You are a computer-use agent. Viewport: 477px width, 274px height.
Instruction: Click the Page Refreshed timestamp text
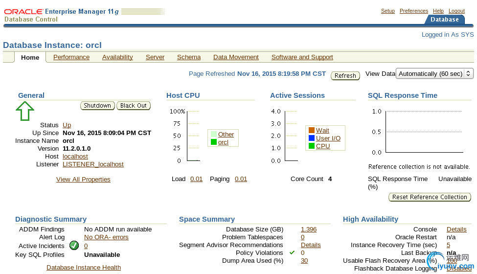coord(281,73)
